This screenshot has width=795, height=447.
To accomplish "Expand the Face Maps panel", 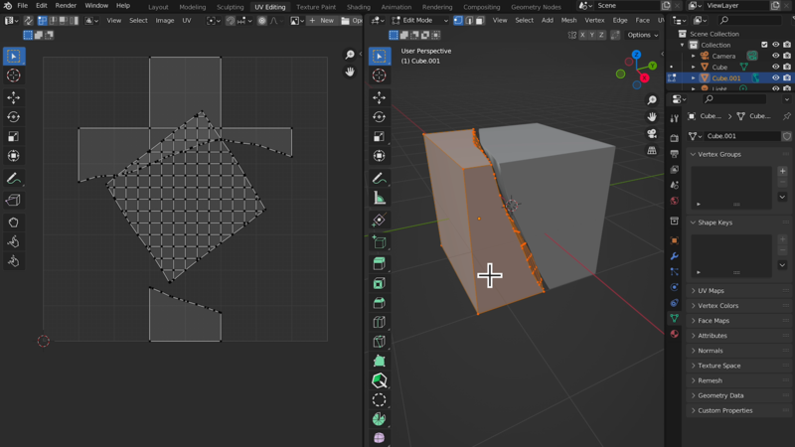I will (x=738, y=321).
